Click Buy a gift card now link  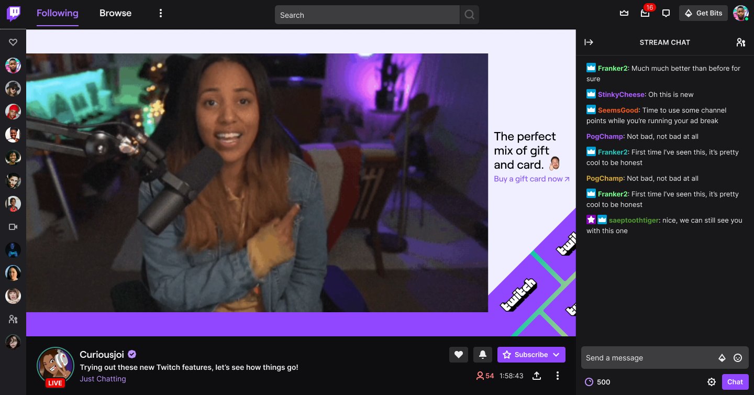(x=531, y=179)
